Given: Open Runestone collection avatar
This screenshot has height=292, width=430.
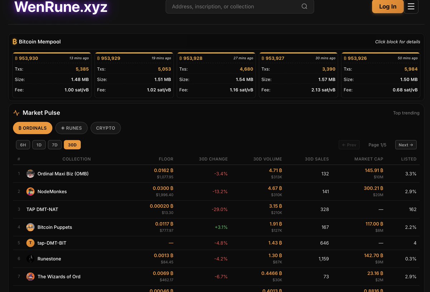Looking at the screenshot, I should (x=30, y=259).
